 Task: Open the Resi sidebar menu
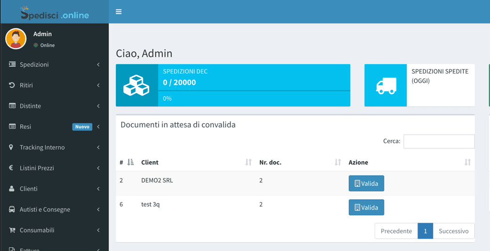click(x=55, y=127)
